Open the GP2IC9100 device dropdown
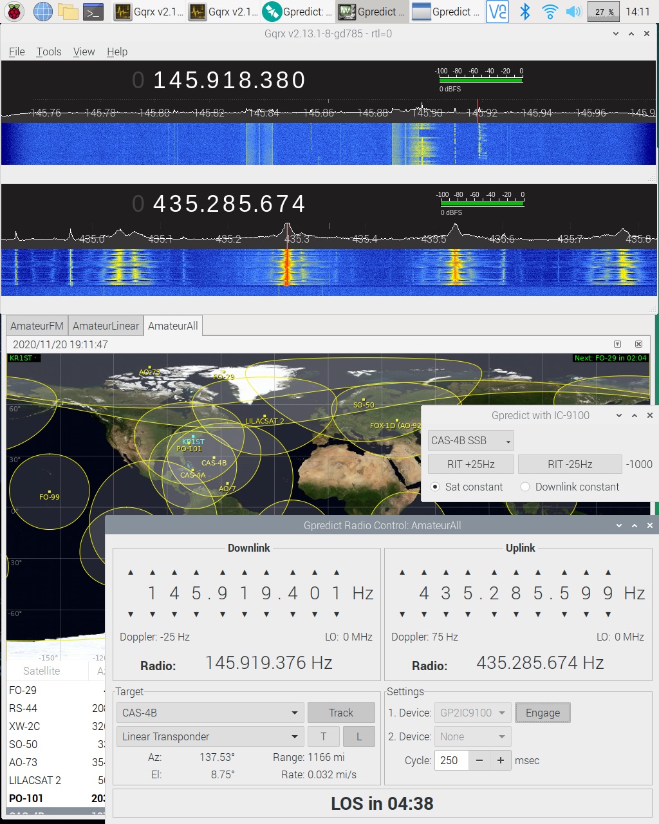This screenshot has width=659, height=824. pyautogui.click(x=473, y=713)
